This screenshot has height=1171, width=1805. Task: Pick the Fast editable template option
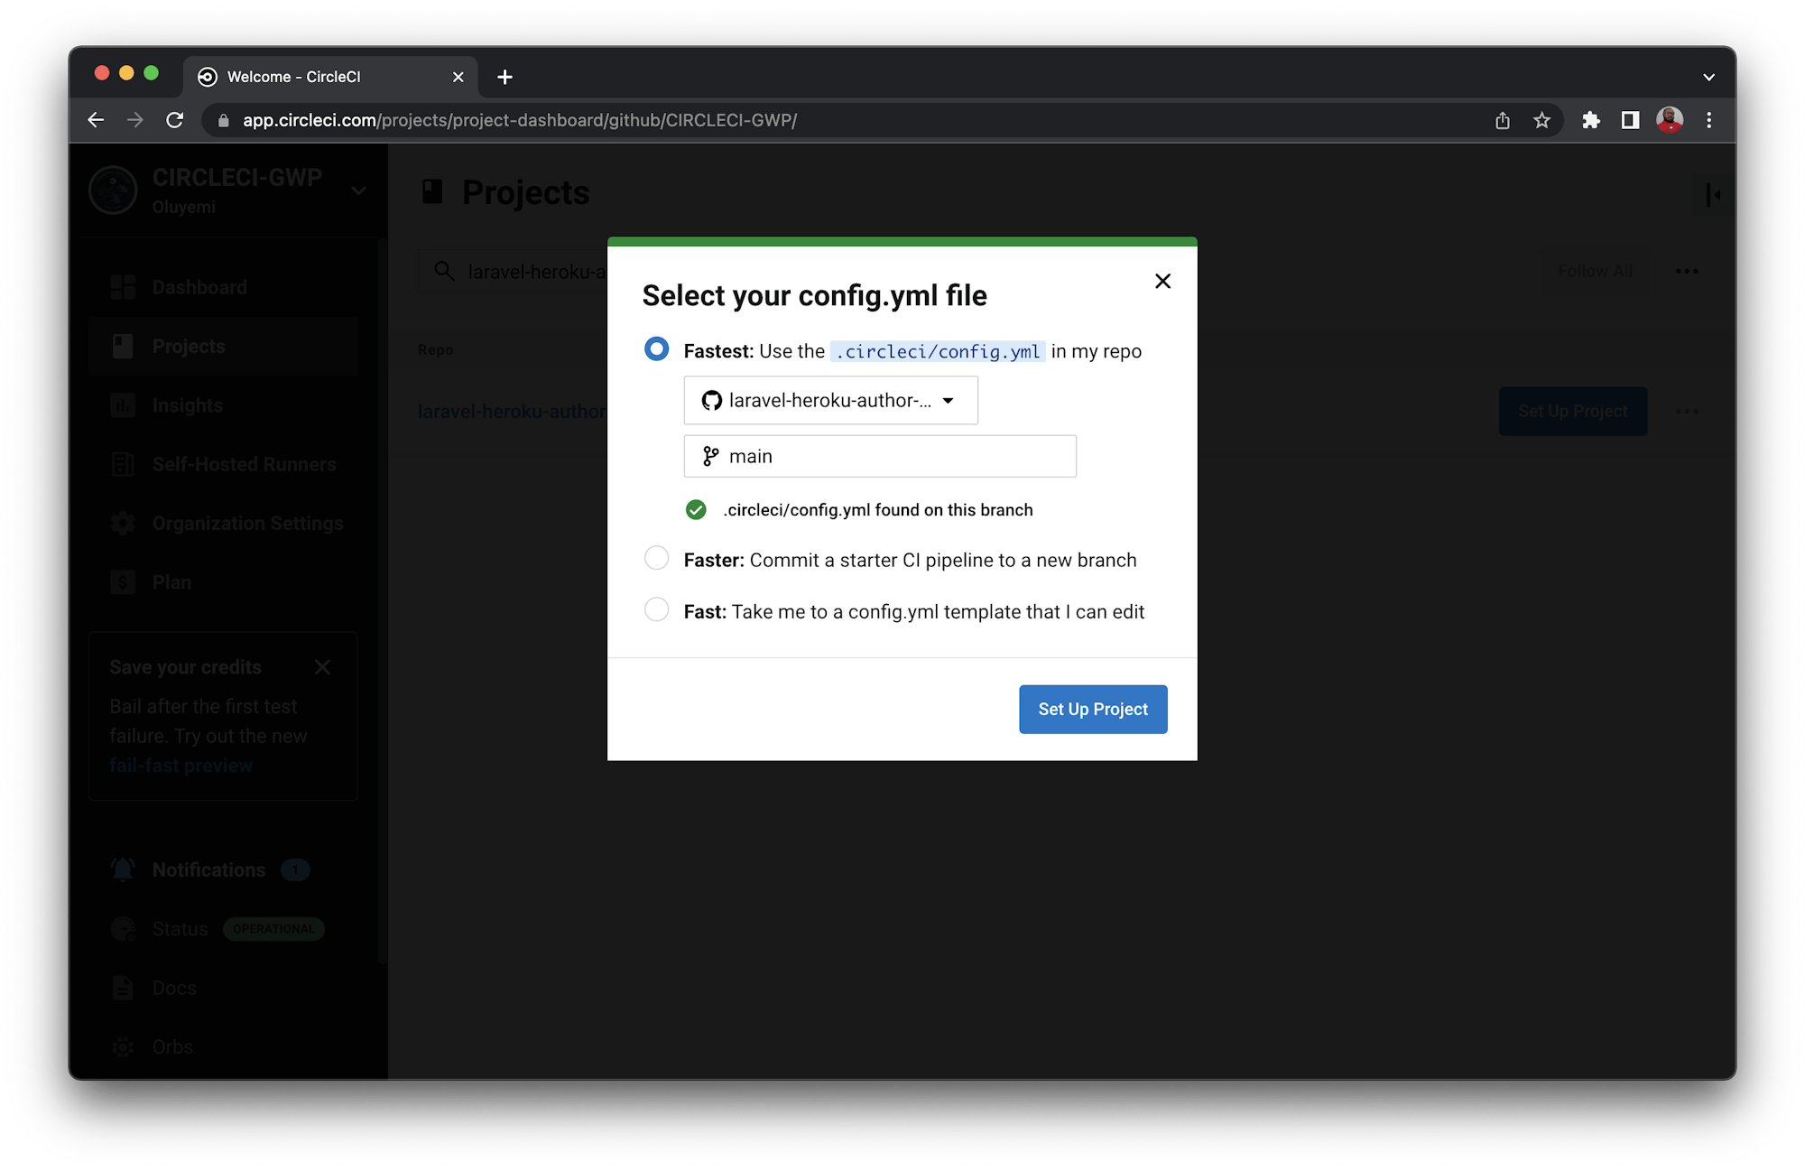pyautogui.click(x=656, y=609)
